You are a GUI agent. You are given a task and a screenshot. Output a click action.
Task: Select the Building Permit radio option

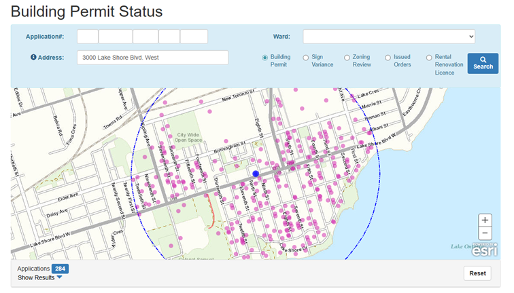pos(265,58)
